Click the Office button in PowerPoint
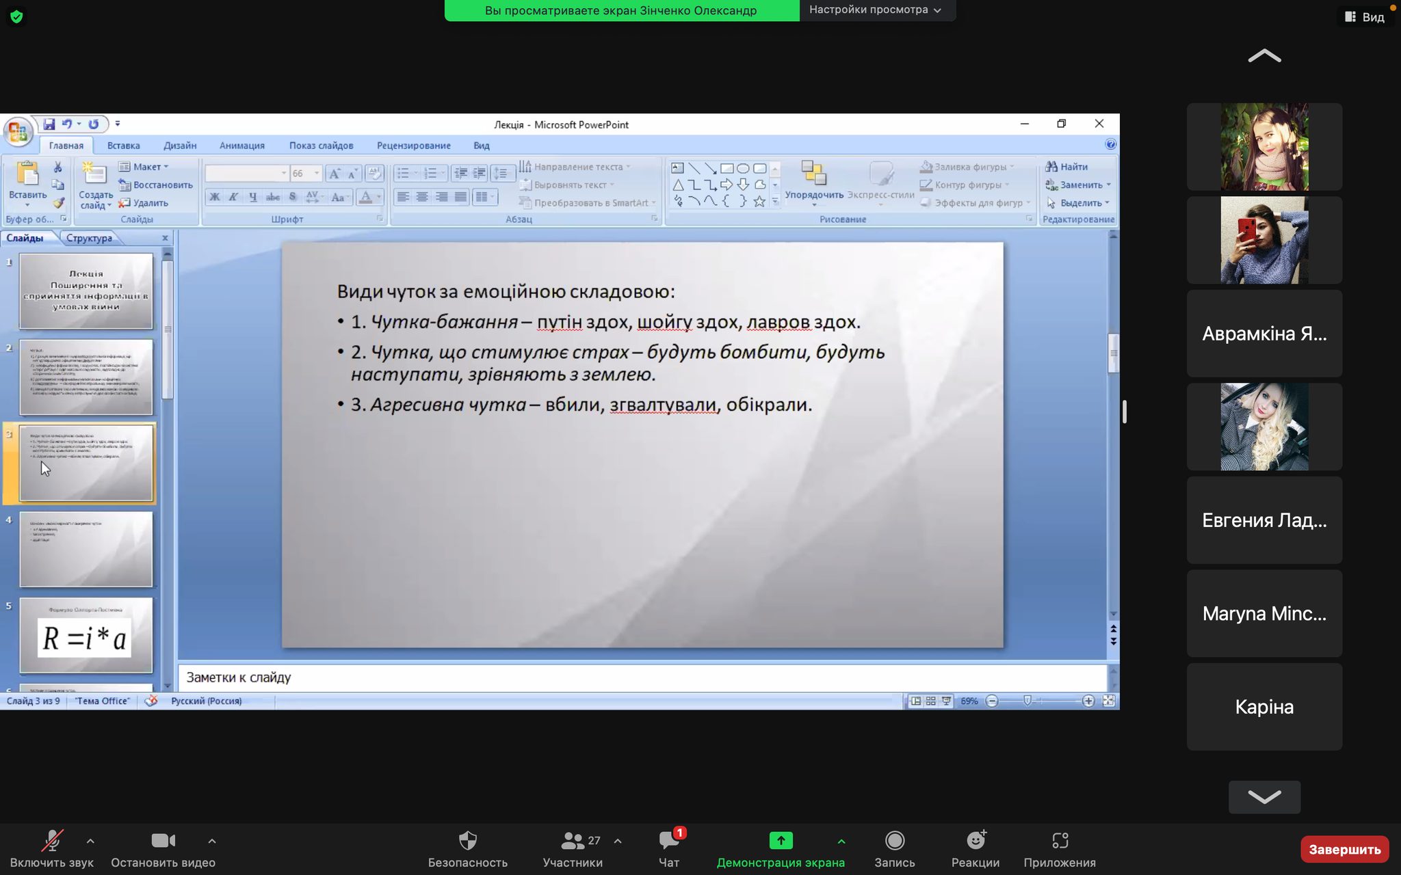This screenshot has height=875, width=1401. point(18,132)
